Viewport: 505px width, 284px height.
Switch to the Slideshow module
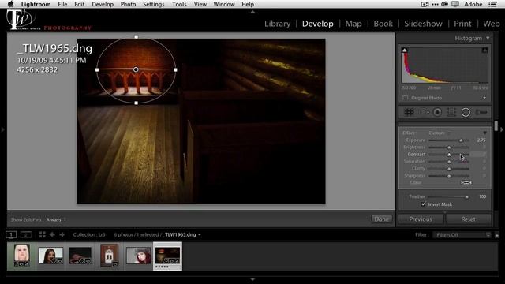tap(423, 24)
